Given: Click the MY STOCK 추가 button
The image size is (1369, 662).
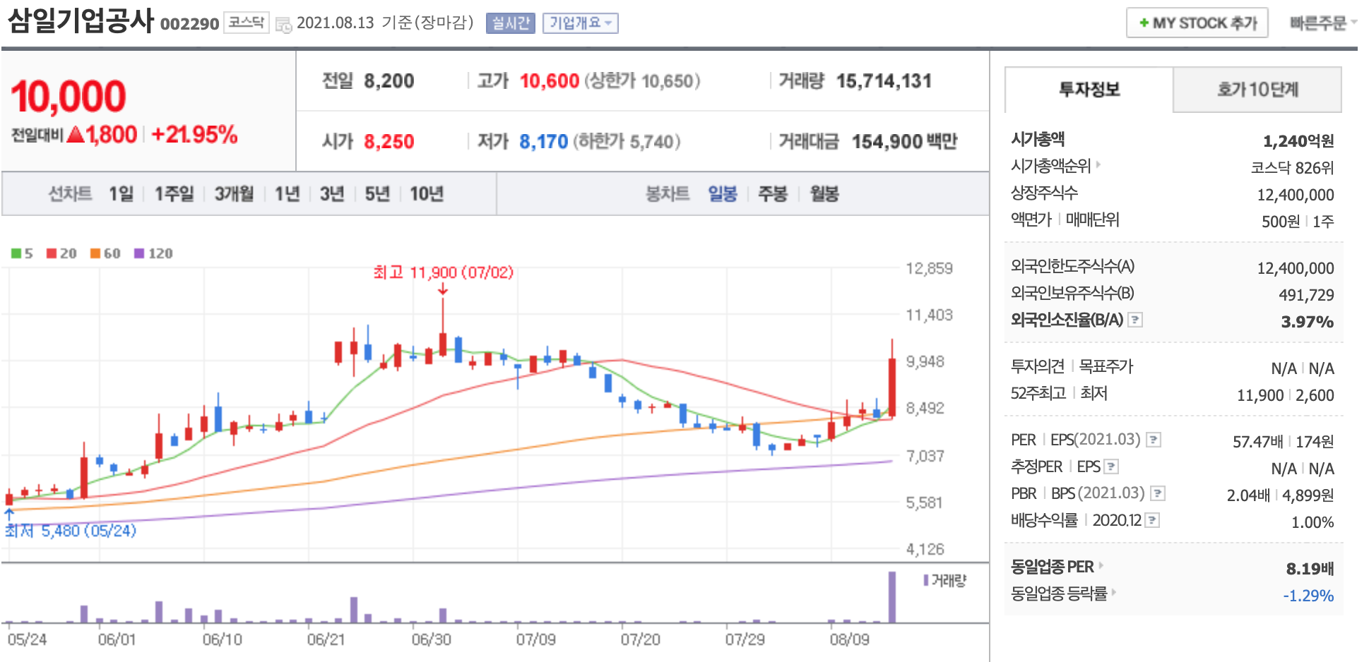Looking at the screenshot, I should [1197, 23].
